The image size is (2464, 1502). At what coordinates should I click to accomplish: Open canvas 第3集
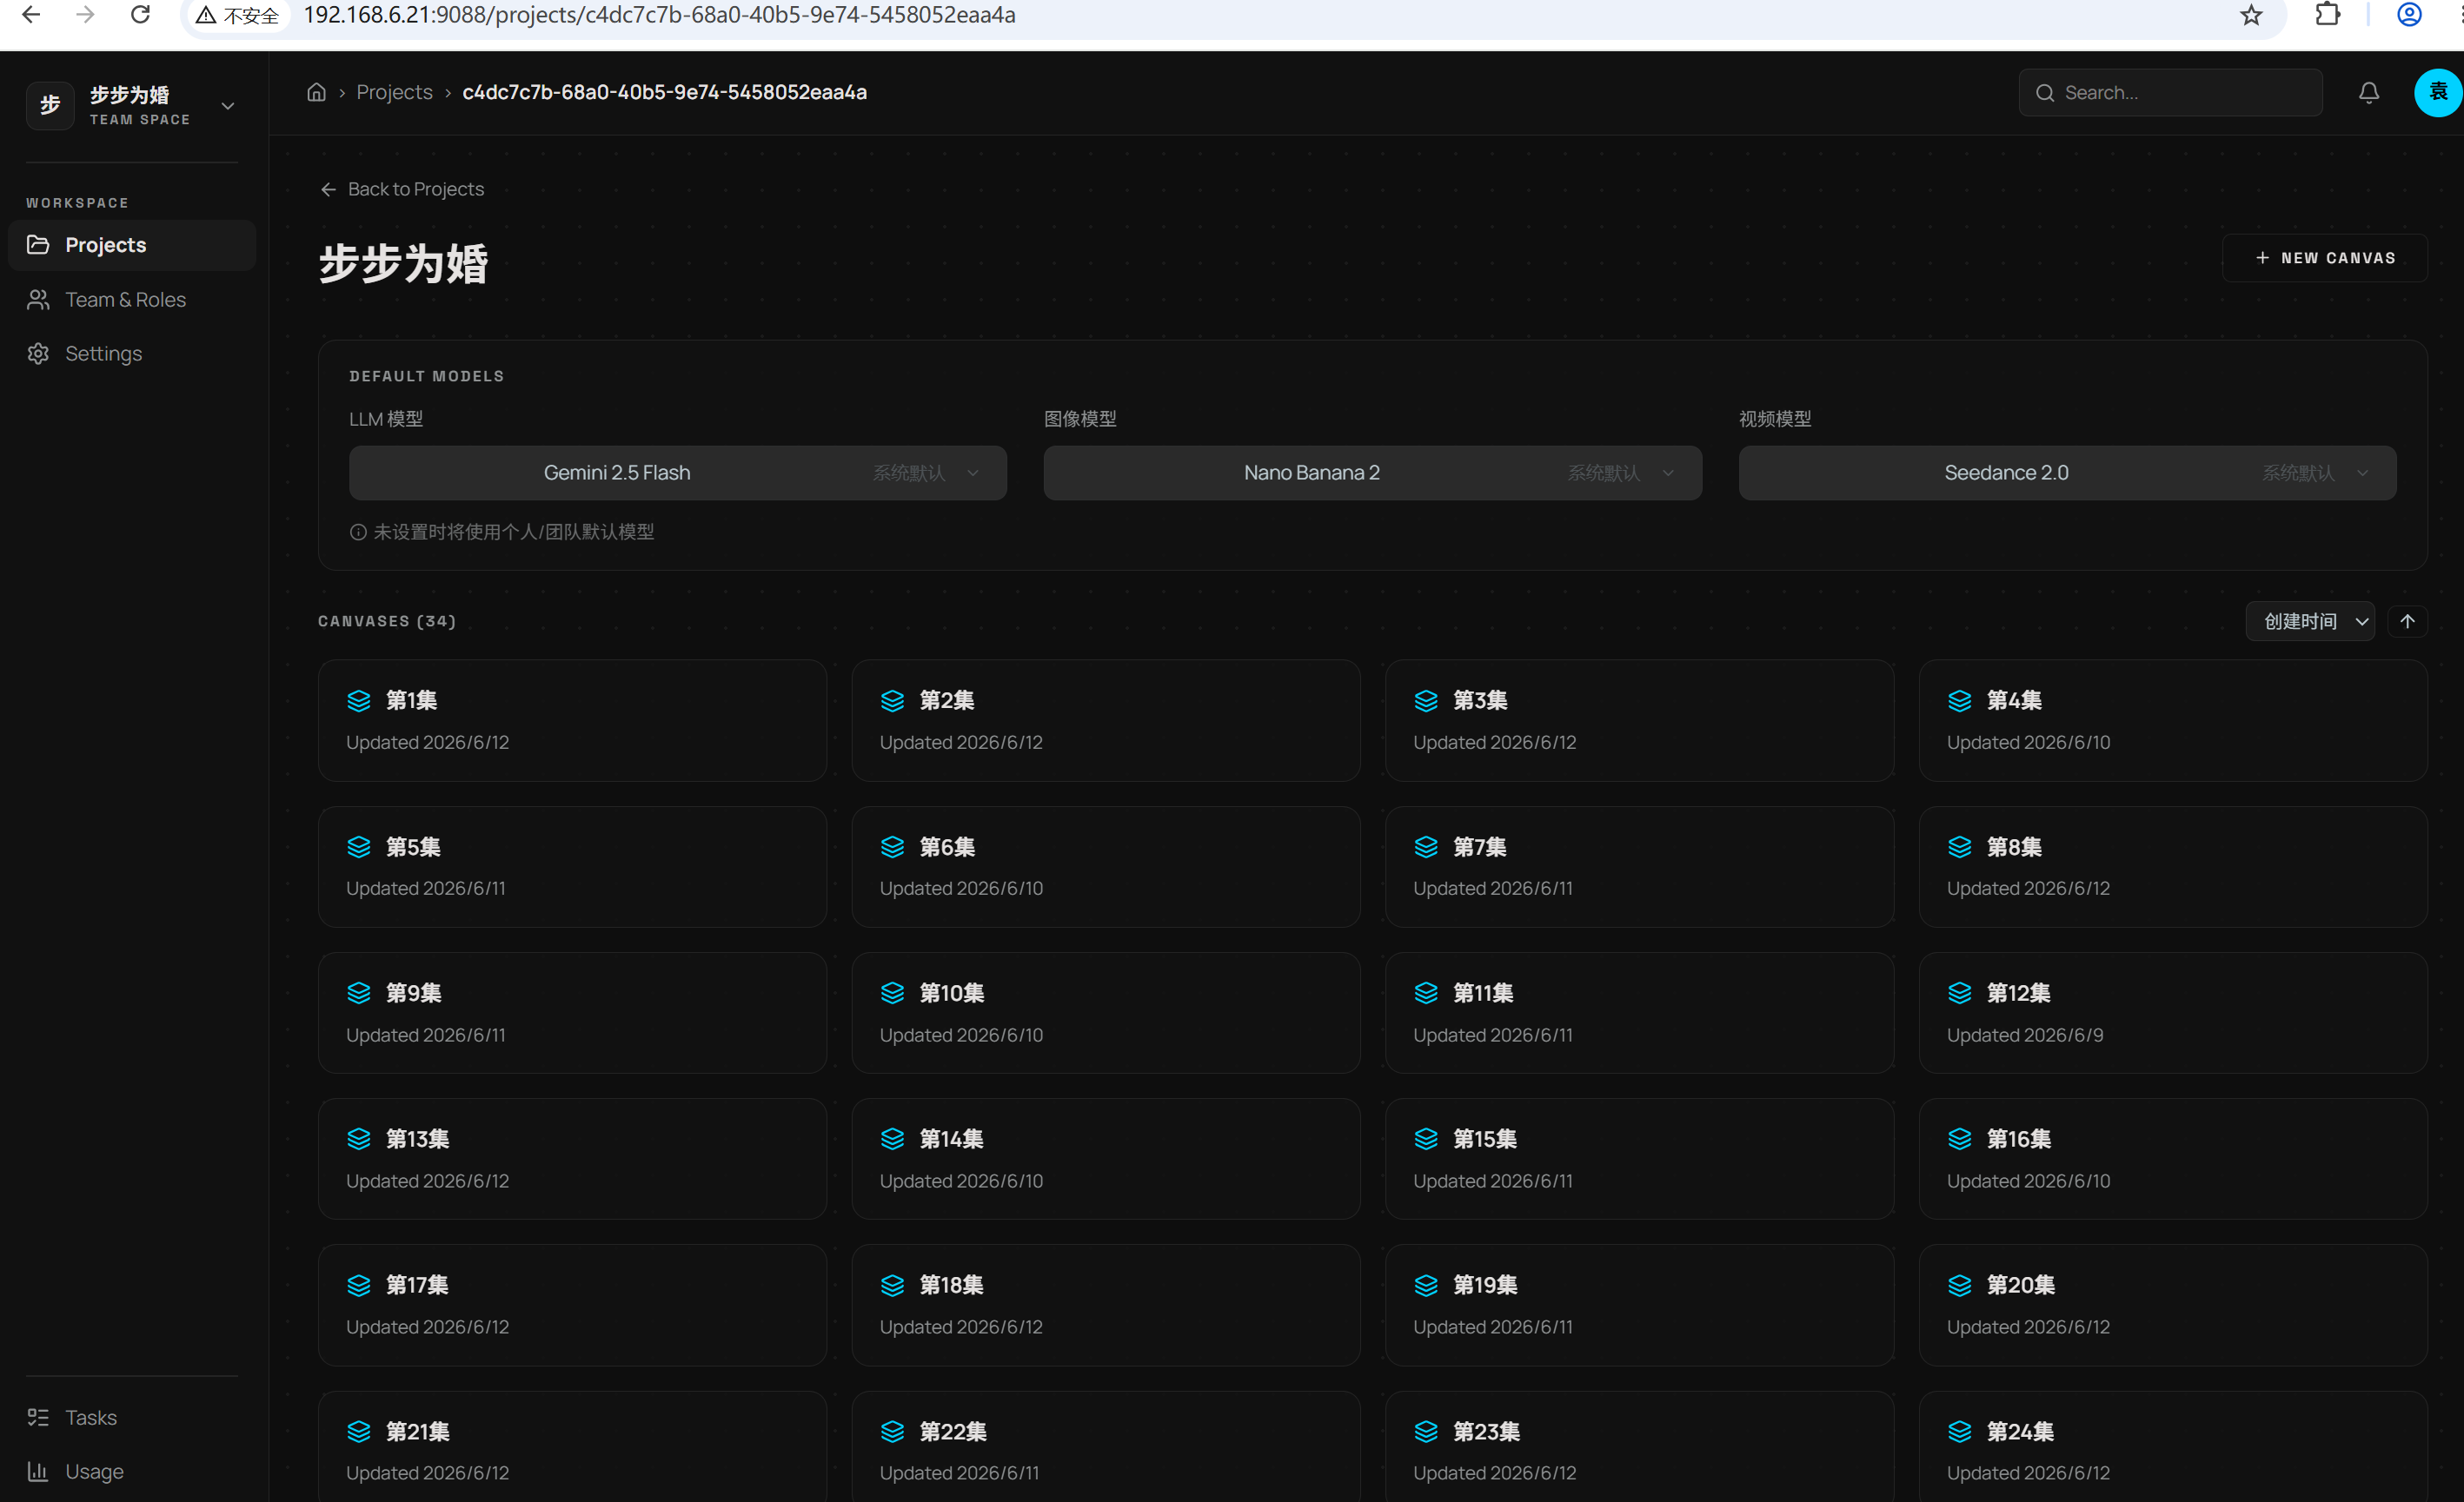[x=1639, y=720]
